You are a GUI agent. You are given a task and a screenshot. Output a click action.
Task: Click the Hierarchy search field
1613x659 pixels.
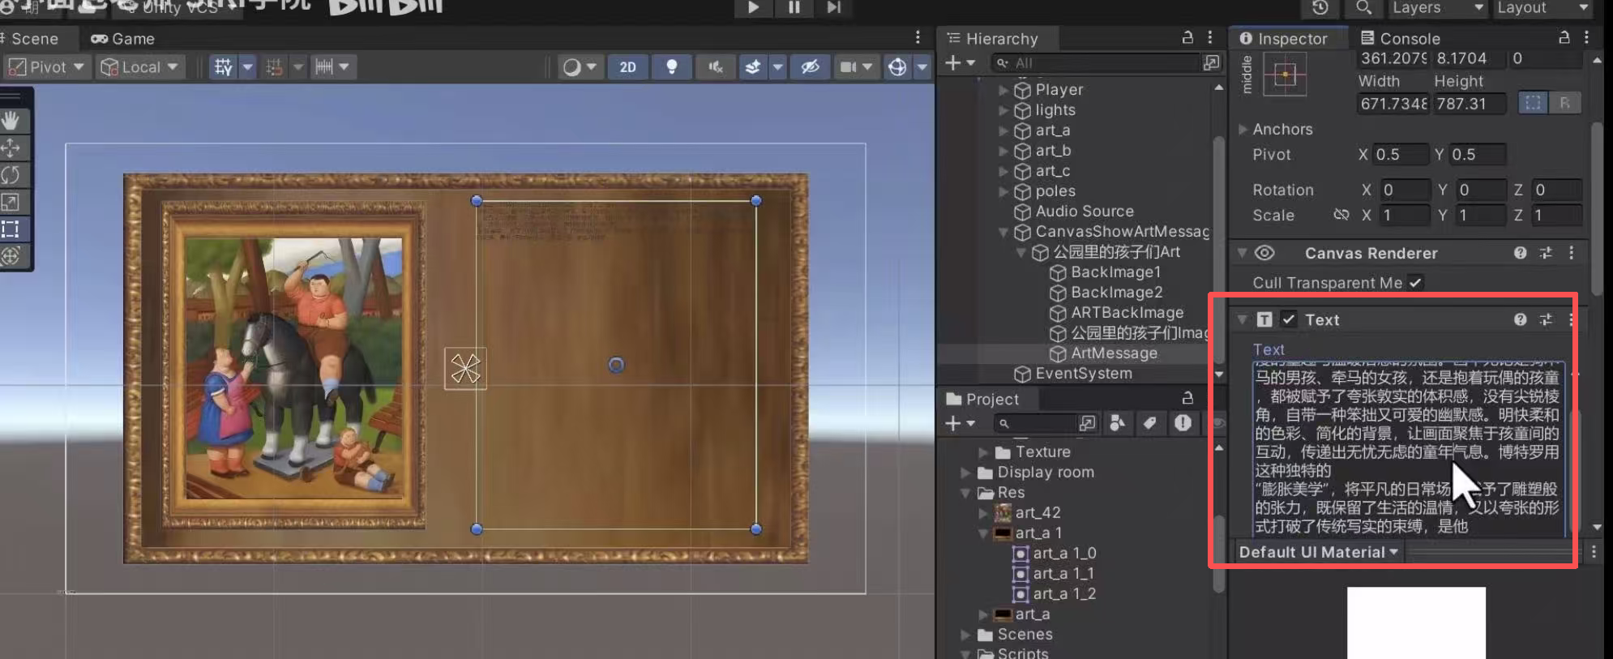pos(1094,62)
